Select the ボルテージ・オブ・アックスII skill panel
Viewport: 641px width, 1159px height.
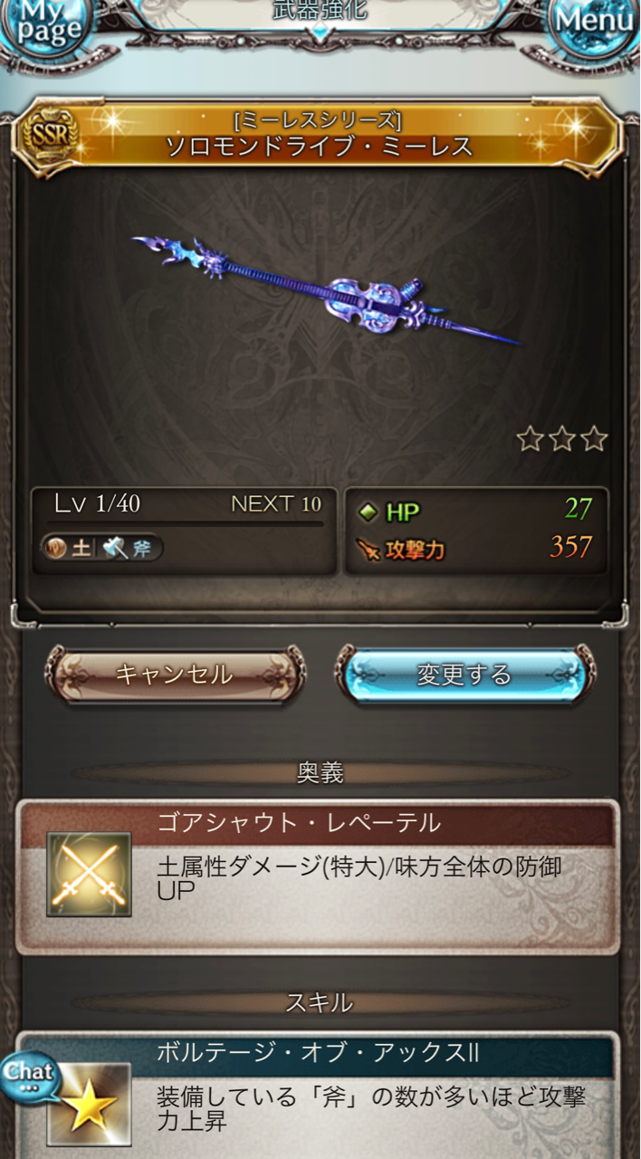319,1096
